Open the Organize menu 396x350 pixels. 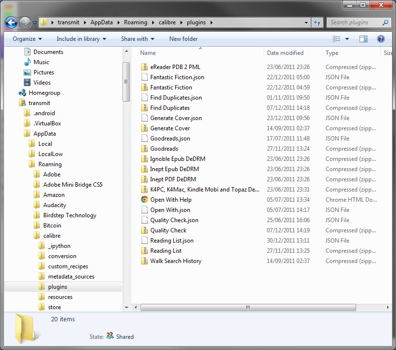click(x=27, y=39)
